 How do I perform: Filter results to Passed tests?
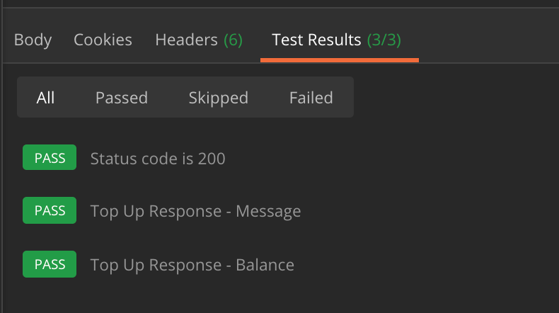122,97
